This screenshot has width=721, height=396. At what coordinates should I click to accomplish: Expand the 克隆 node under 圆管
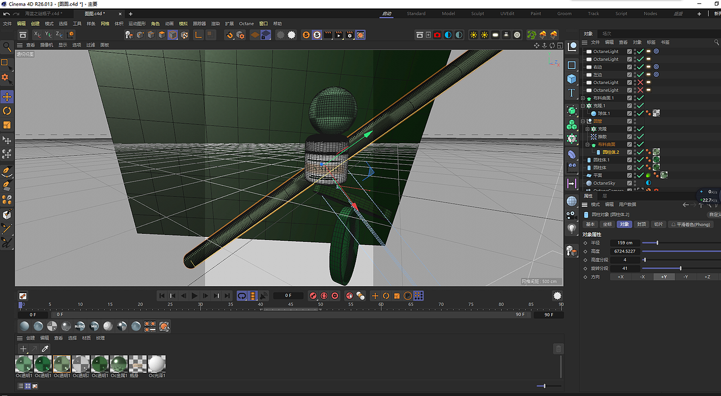(x=588, y=129)
